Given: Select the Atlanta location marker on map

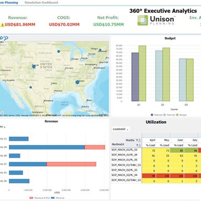Looking at the screenshot, I should [x=78, y=82].
